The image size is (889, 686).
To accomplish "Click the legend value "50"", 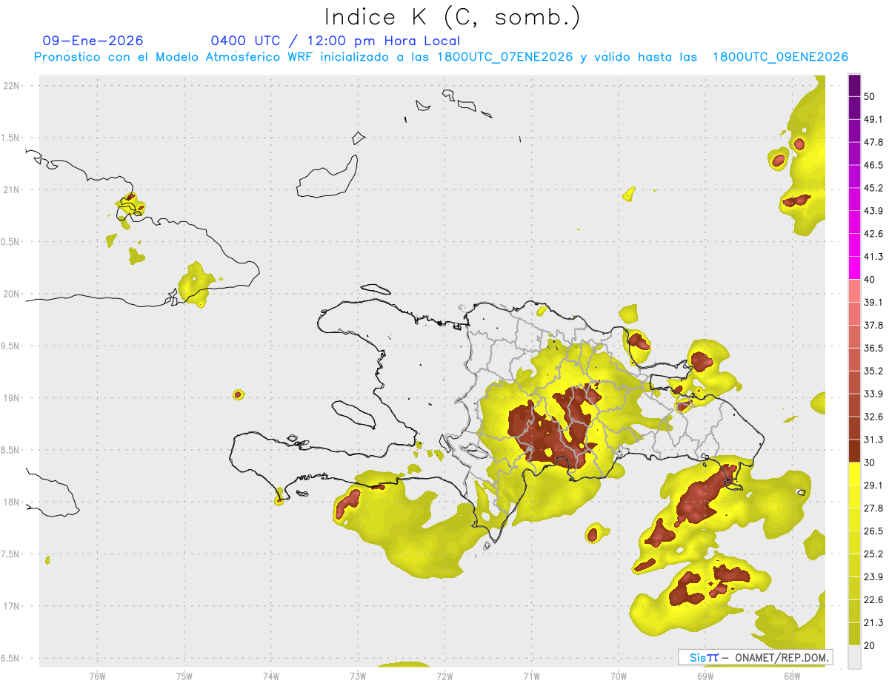I will click(870, 96).
